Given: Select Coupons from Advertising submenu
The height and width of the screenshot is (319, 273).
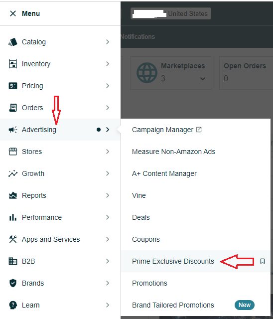Looking at the screenshot, I should [x=146, y=239].
